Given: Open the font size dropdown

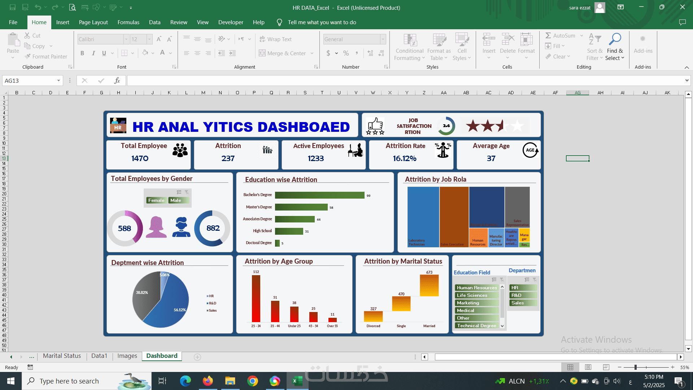Looking at the screenshot, I should (x=149, y=39).
